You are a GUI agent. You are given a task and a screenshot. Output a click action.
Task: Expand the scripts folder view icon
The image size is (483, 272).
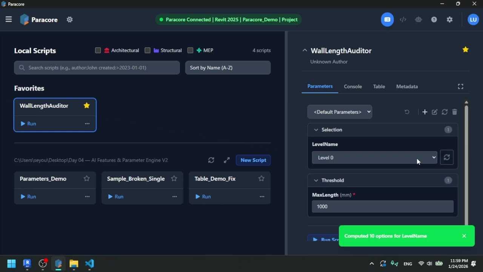pyautogui.click(x=226, y=160)
